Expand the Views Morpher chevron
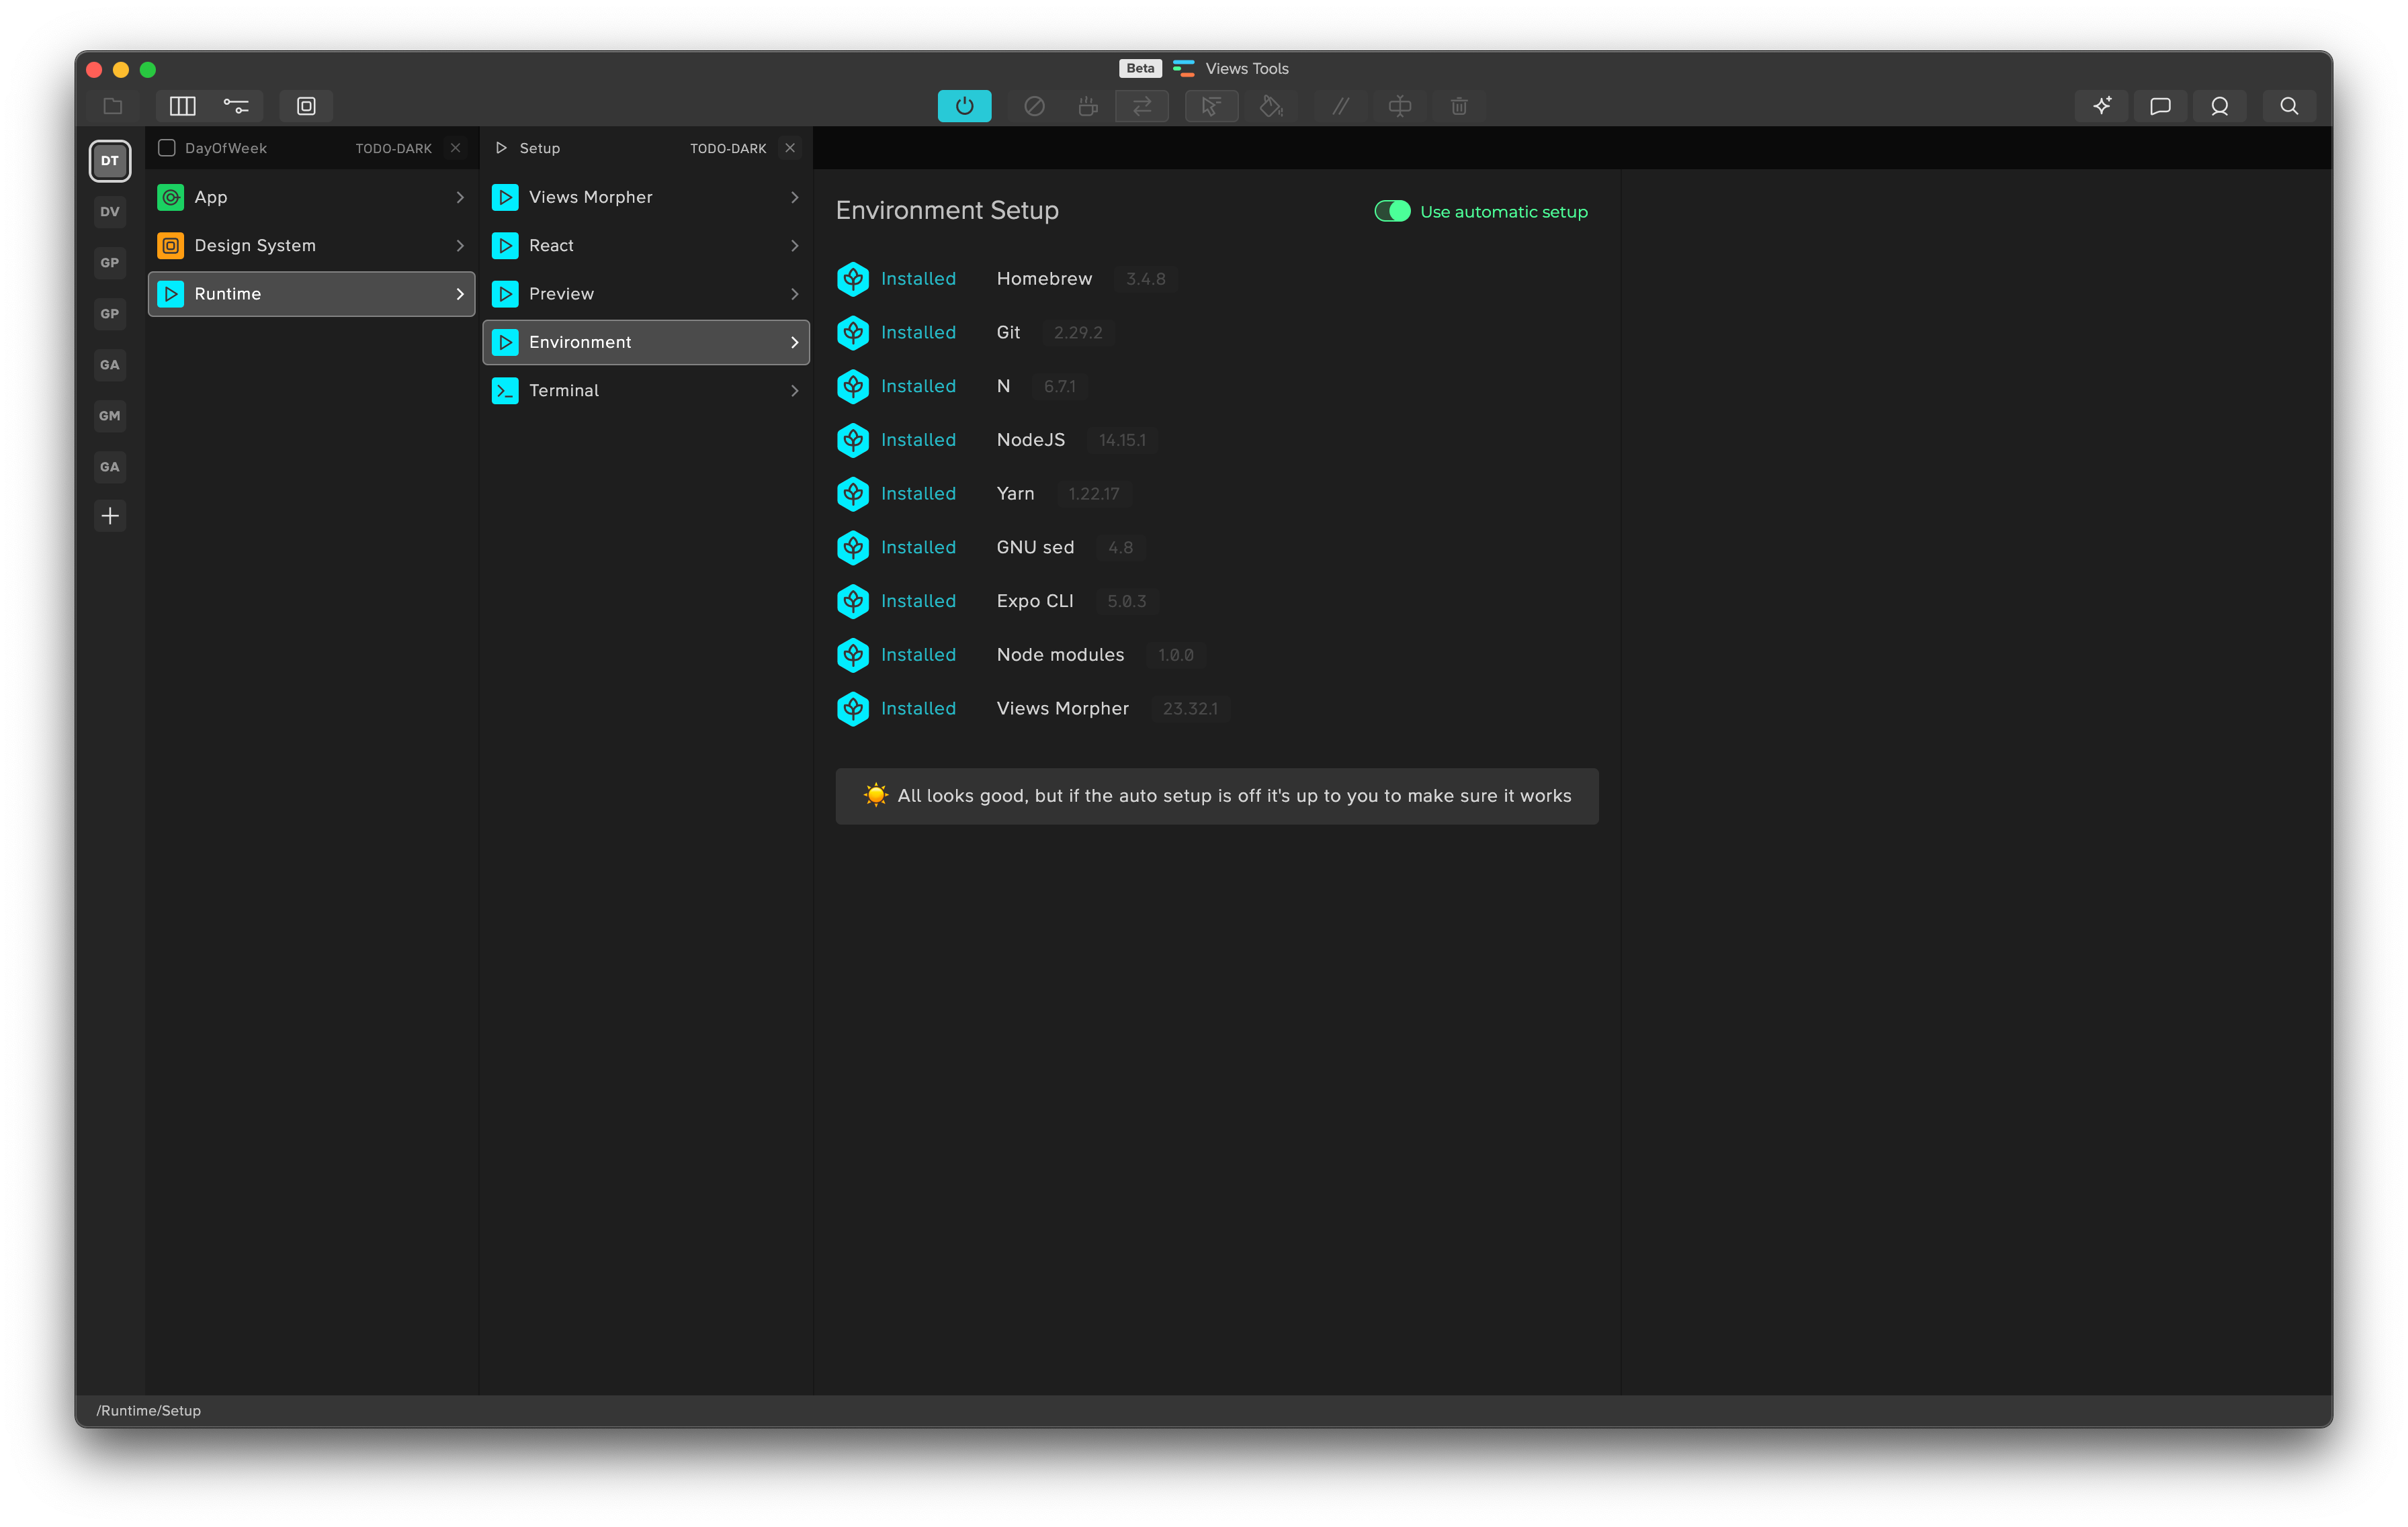Screen dimensions: 2408x1527 (x=794, y=198)
